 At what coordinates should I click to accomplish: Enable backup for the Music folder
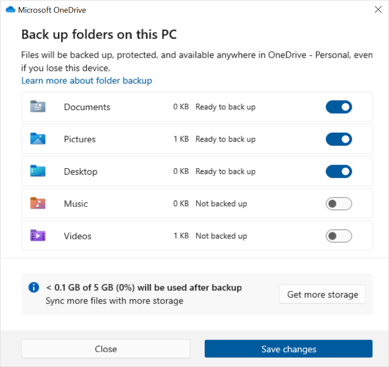[x=339, y=203]
